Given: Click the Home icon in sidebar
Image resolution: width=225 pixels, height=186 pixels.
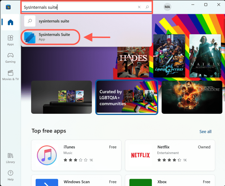Looking at the screenshot, I should pos(10,22).
